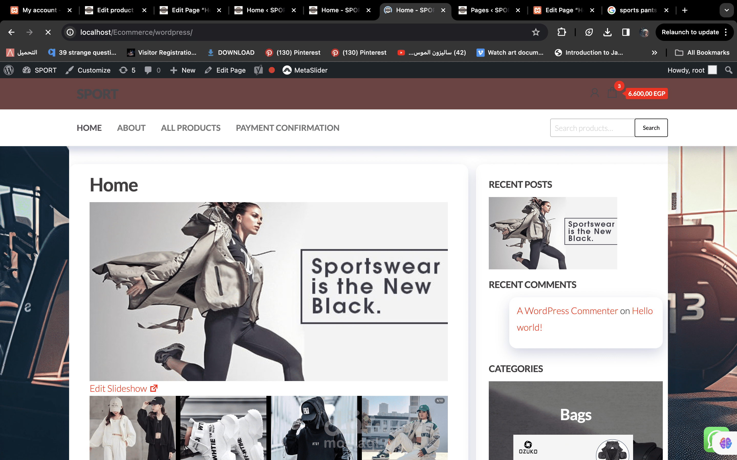Viewport: 737px width, 460px height.
Task: Open the 39 strange questi... bookmark
Action: point(82,53)
